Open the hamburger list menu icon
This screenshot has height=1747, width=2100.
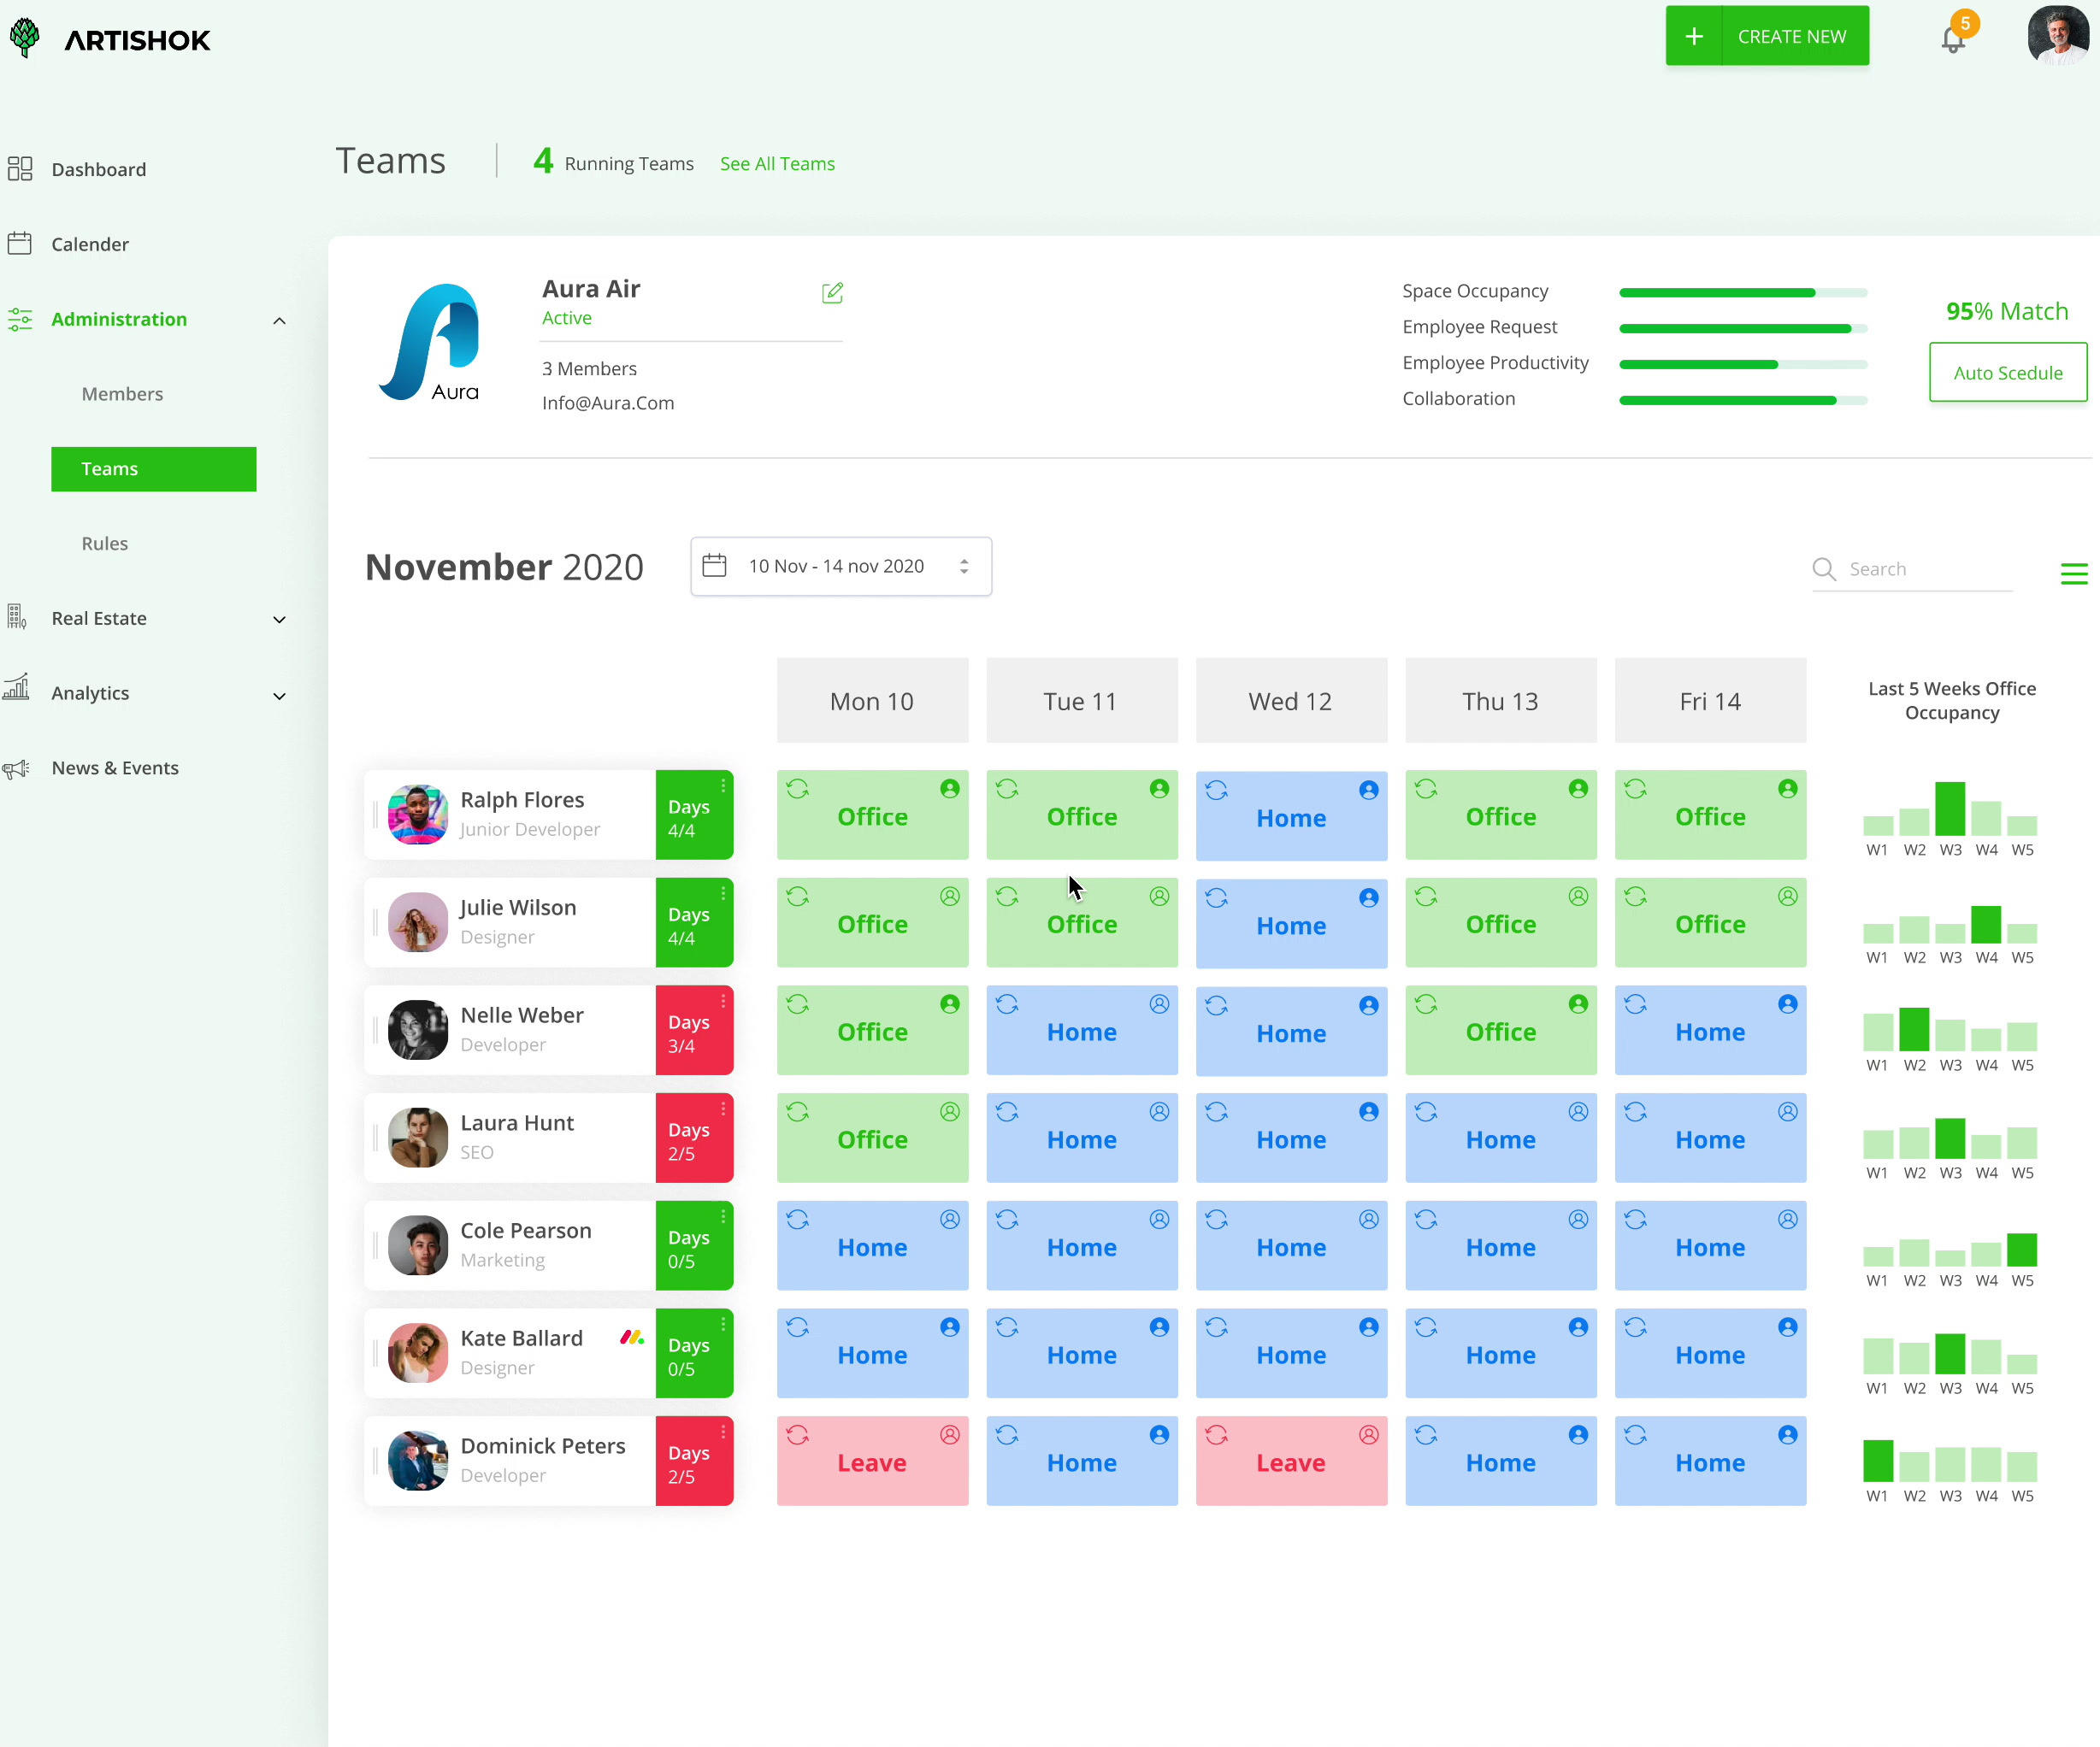(2074, 574)
